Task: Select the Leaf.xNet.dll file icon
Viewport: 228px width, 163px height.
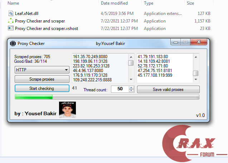Action: click(11, 13)
